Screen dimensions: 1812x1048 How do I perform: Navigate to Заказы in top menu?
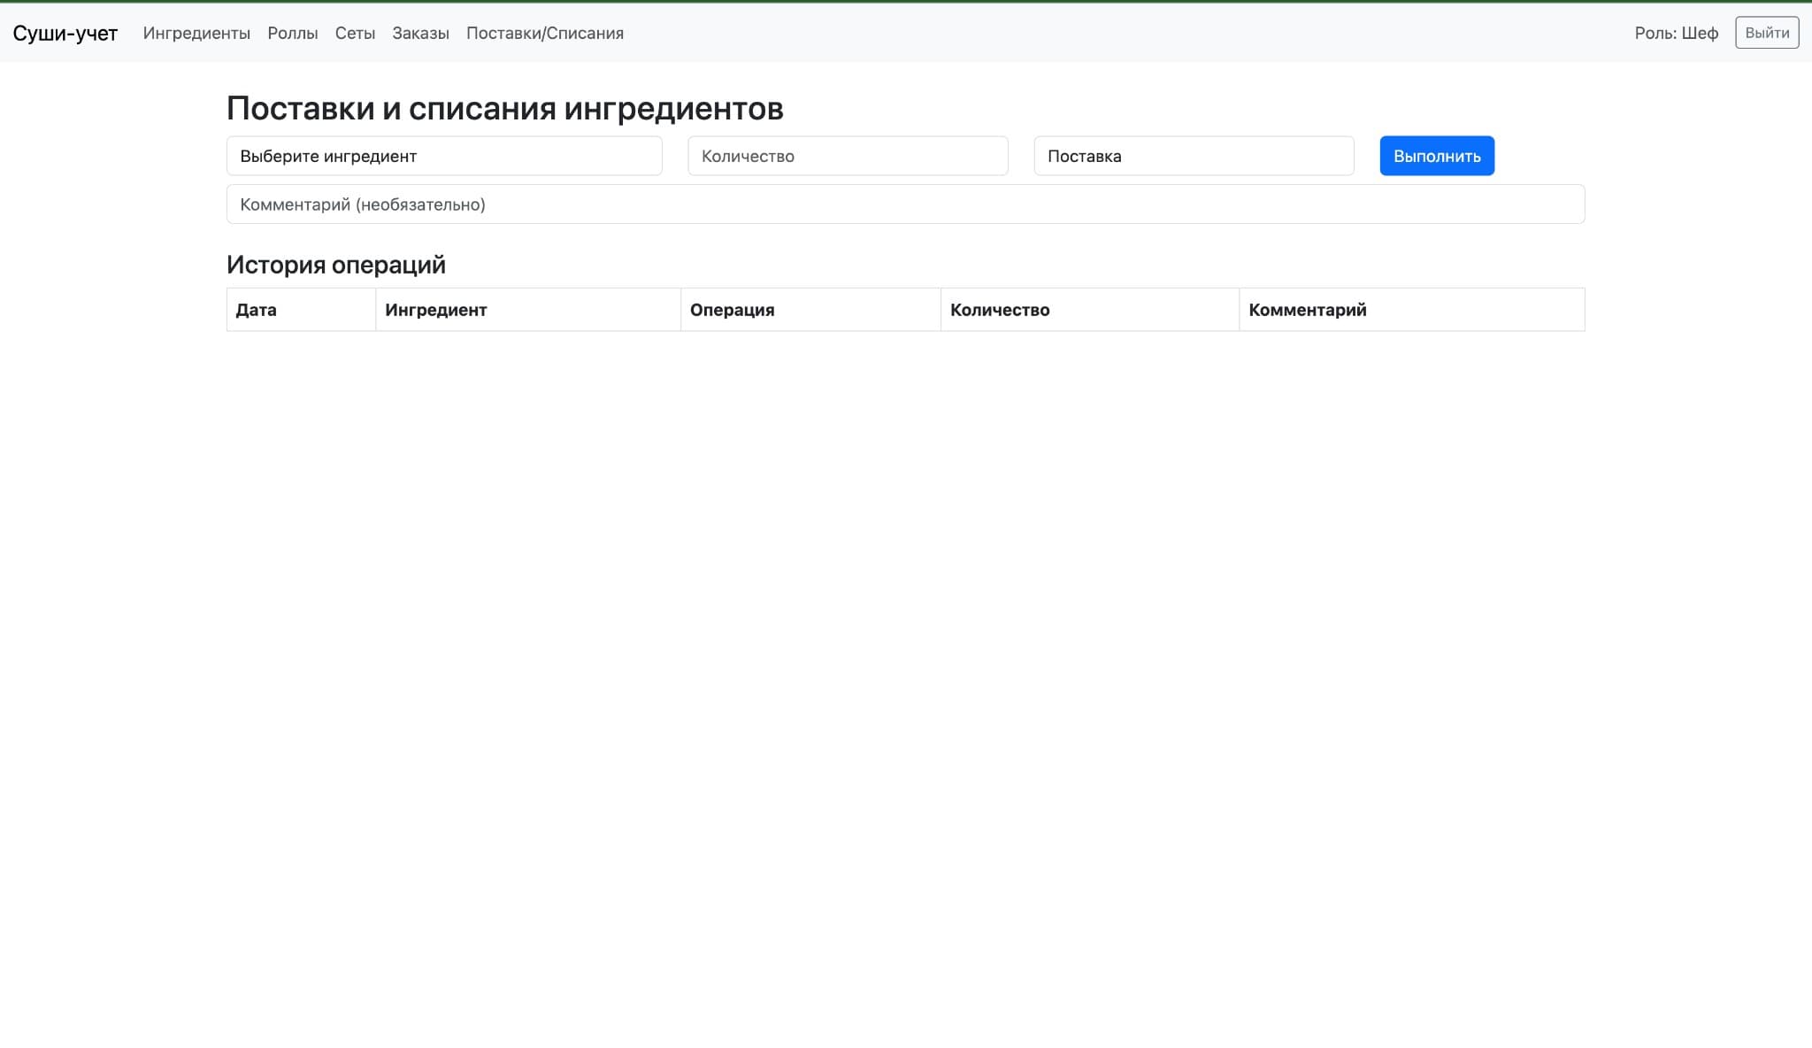coord(420,33)
